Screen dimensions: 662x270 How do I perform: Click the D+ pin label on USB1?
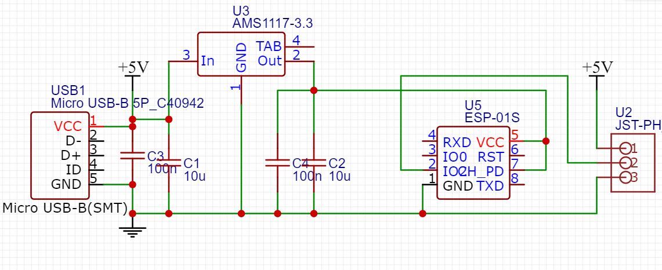click(71, 155)
